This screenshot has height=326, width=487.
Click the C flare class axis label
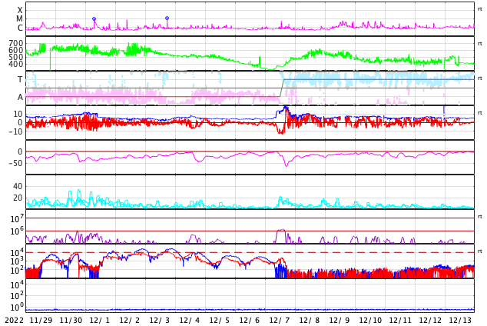(x=20, y=28)
